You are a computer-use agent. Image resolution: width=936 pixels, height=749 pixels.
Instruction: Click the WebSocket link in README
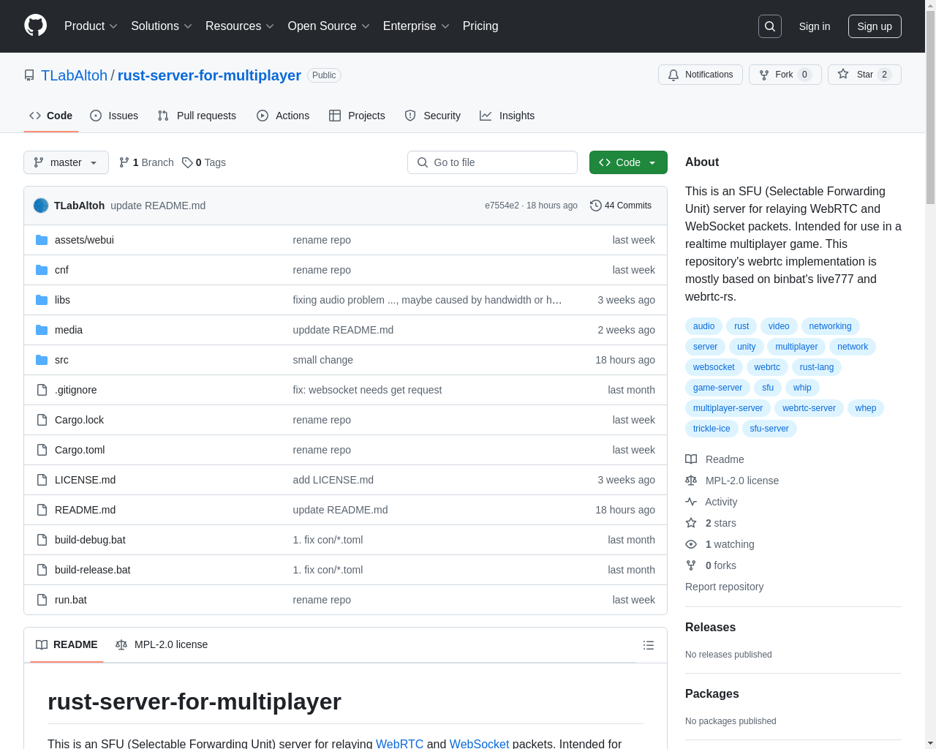click(x=479, y=743)
